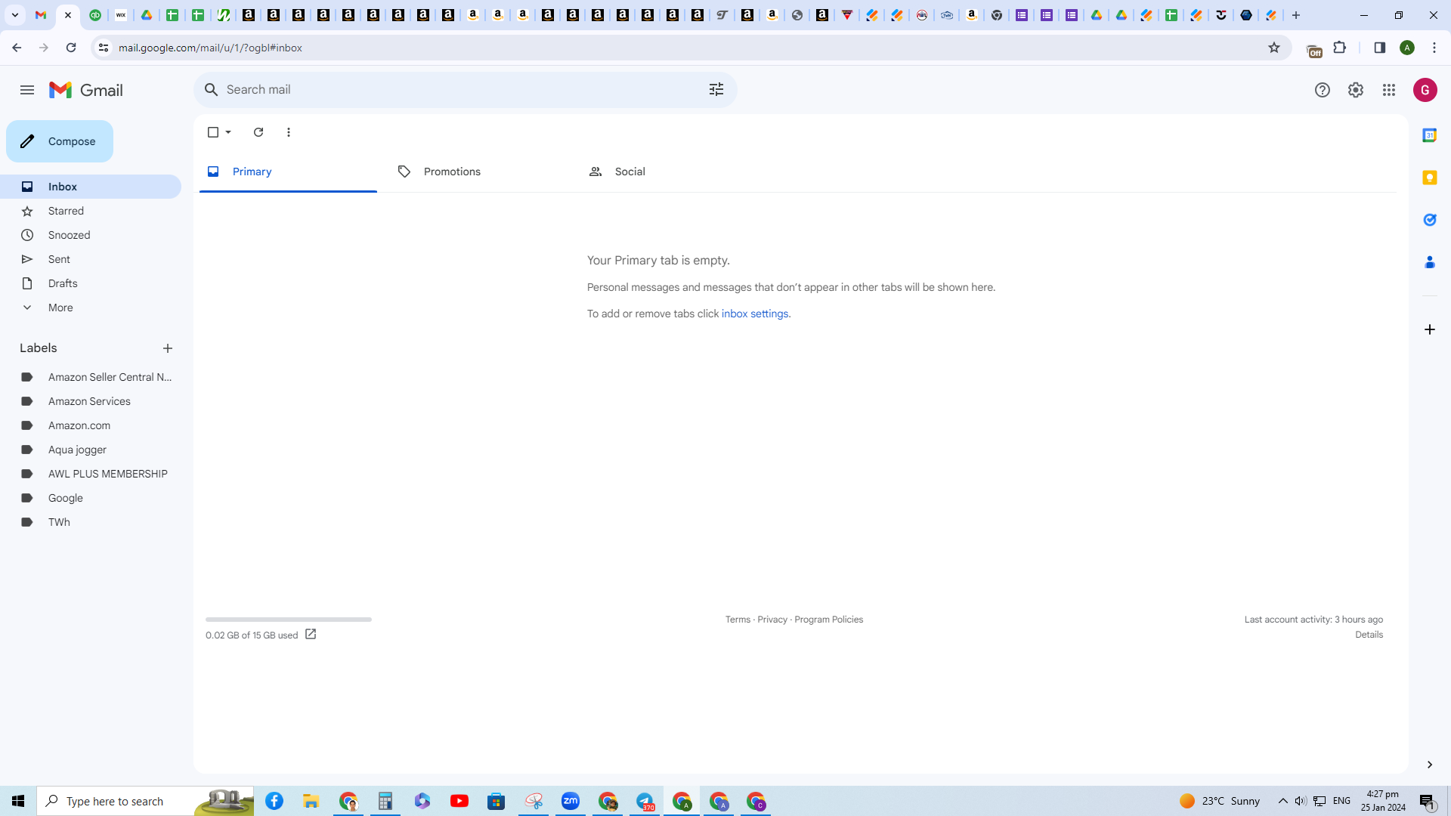Image resolution: width=1451 pixels, height=816 pixels.
Task: Open the Windows Start menu
Action: tap(18, 801)
